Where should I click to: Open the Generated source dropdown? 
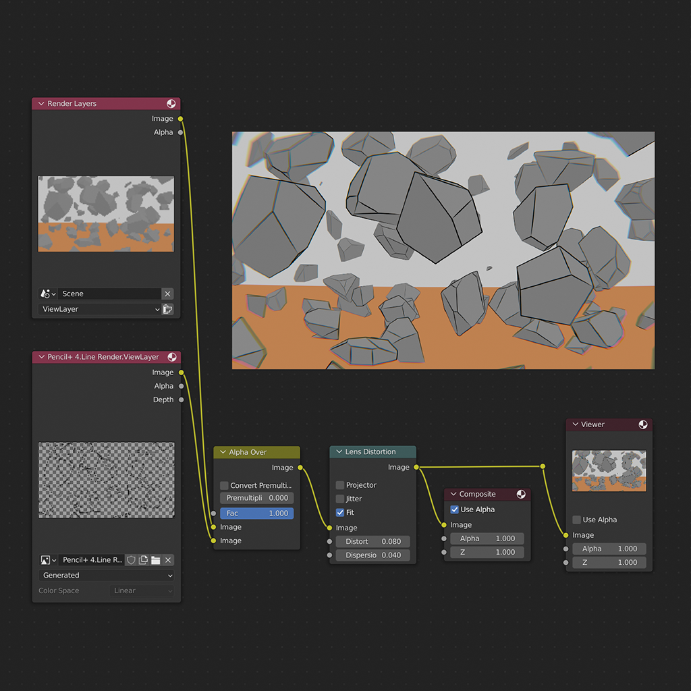106,576
